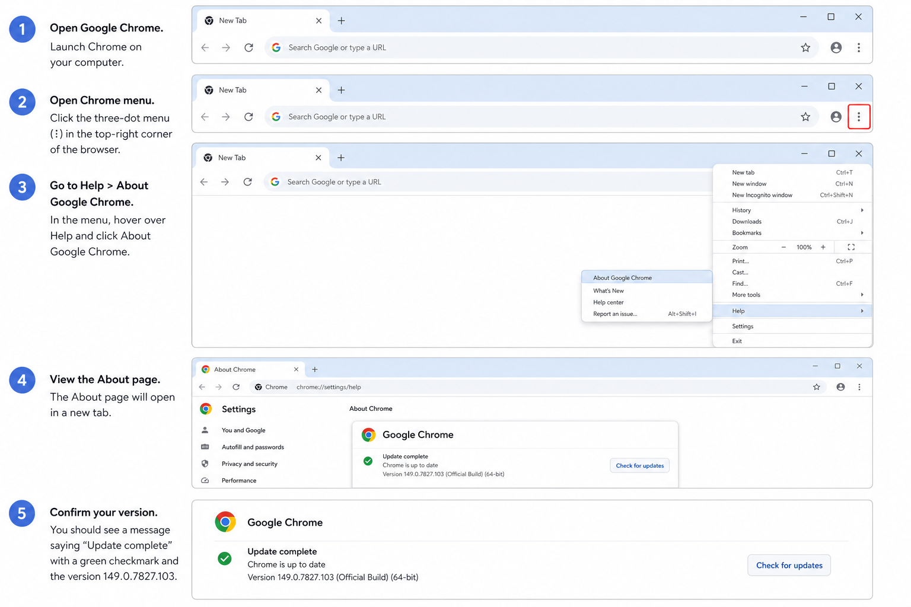Image resolution: width=911 pixels, height=607 pixels.
Task: Select the New Tab tab in step 3 window
Action: click(262, 158)
